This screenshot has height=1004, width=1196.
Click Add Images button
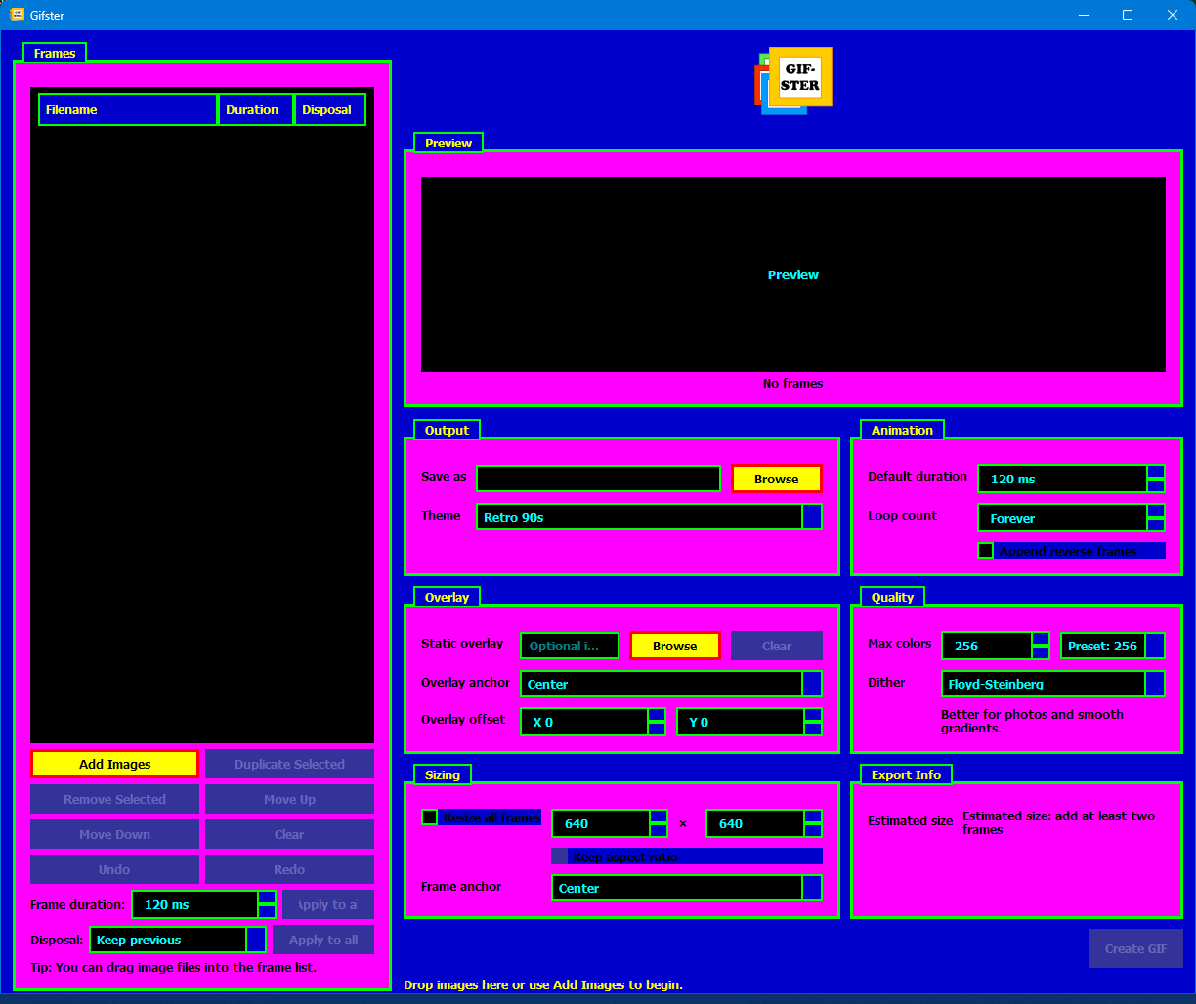tap(114, 764)
